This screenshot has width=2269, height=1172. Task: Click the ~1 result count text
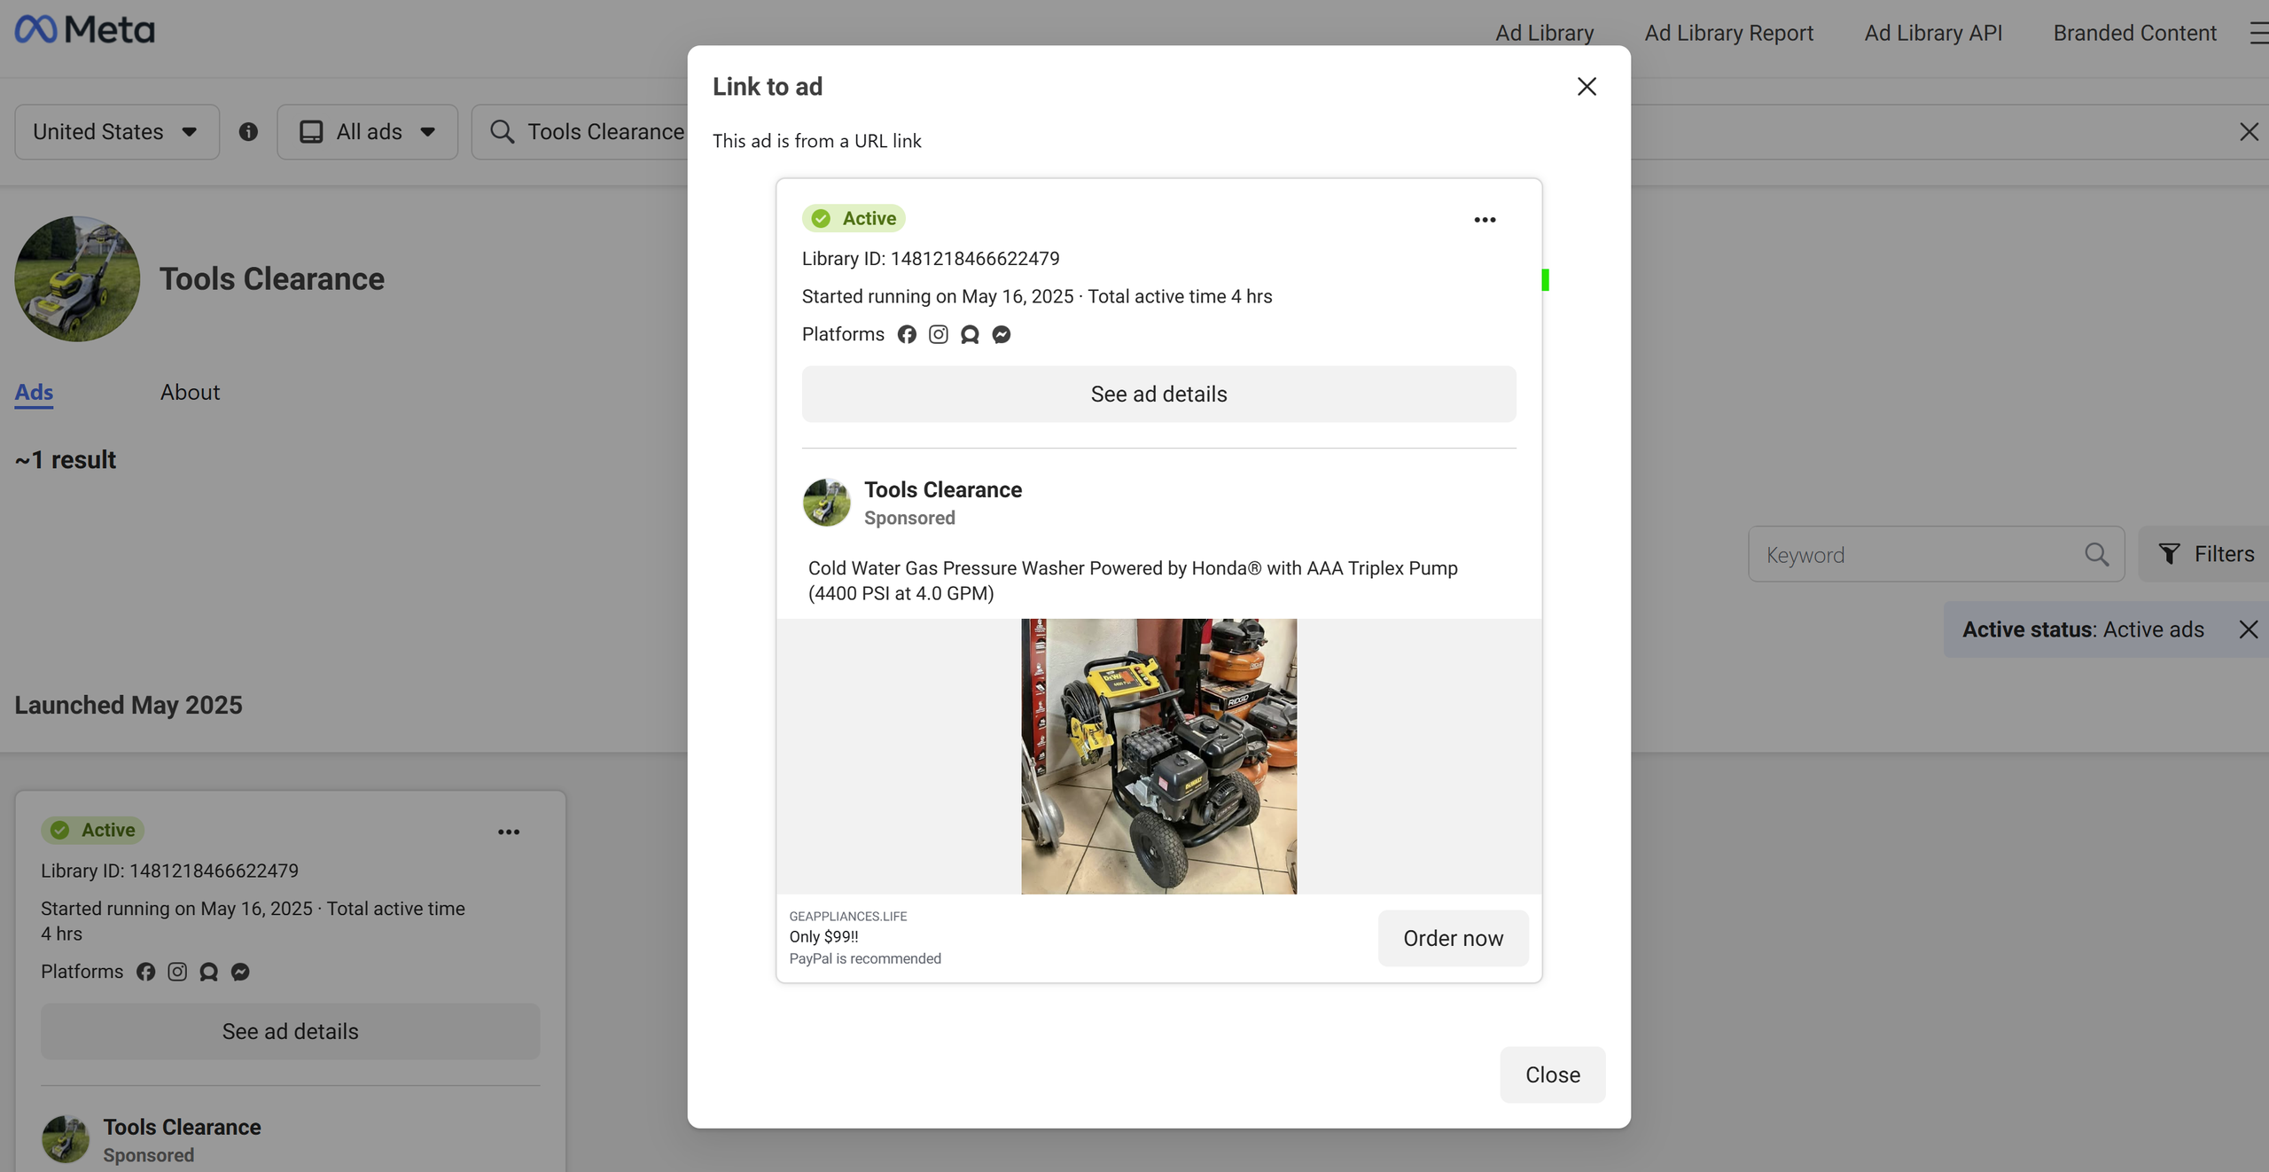(x=66, y=459)
